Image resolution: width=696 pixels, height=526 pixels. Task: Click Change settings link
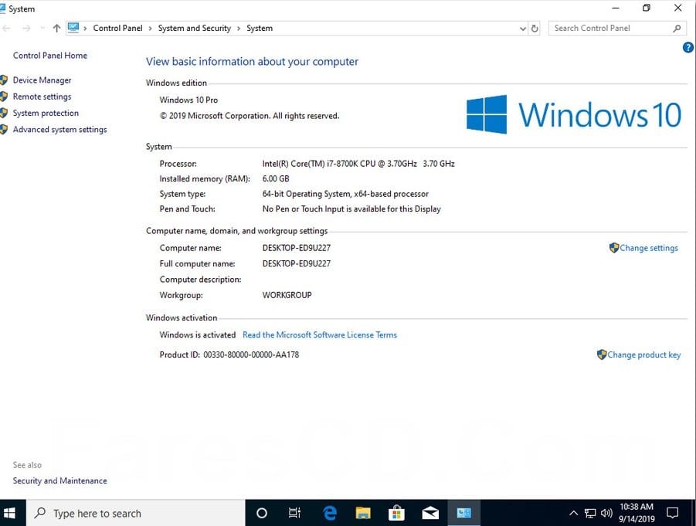[x=649, y=248]
